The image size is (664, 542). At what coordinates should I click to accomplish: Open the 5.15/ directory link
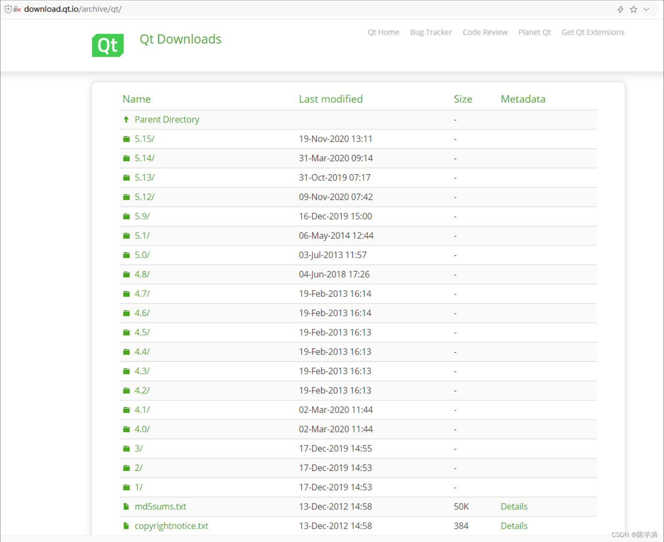click(145, 139)
